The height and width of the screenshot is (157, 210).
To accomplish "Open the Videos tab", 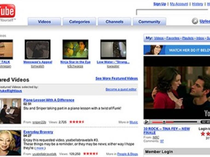I will coord(44,22).
